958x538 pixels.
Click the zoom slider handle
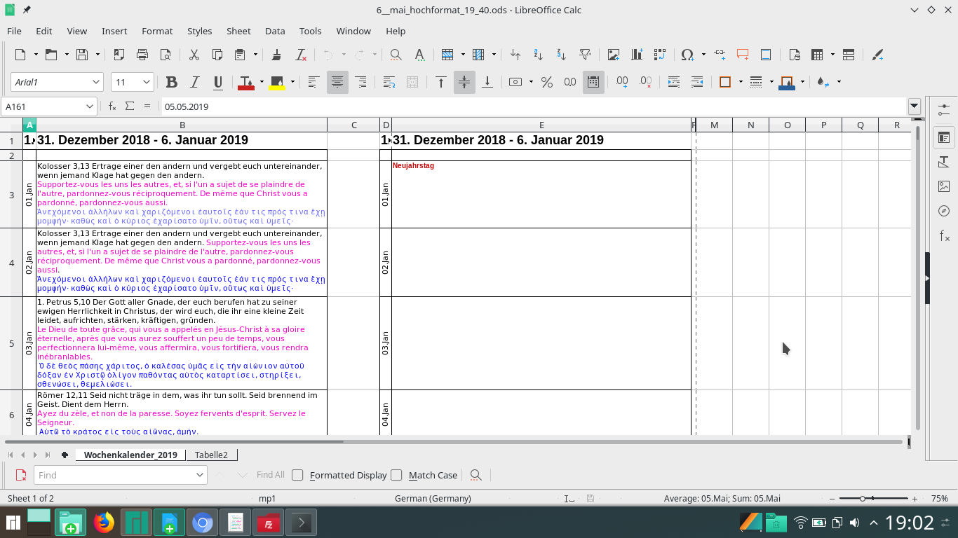coord(863,498)
